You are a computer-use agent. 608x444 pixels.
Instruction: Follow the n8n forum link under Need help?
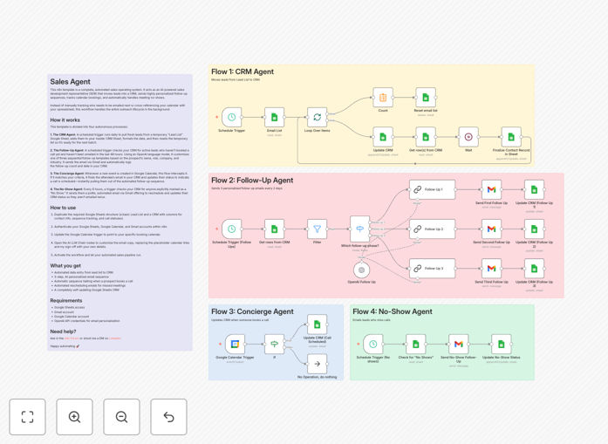point(72,338)
